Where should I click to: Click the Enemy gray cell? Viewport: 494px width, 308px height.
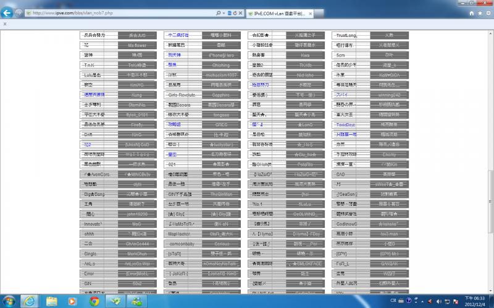point(390,155)
